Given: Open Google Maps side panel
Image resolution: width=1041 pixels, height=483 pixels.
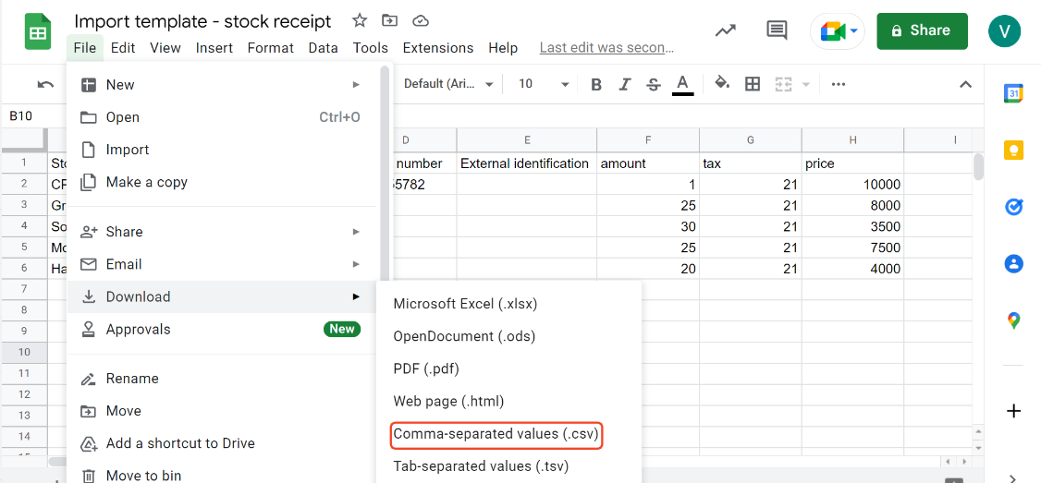Looking at the screenshot, I should pyautogui.click(x=1013, y=321).
